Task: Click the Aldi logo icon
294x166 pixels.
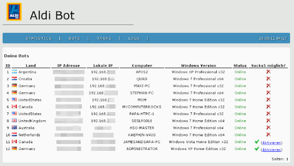Action: [x=14, y=11]
